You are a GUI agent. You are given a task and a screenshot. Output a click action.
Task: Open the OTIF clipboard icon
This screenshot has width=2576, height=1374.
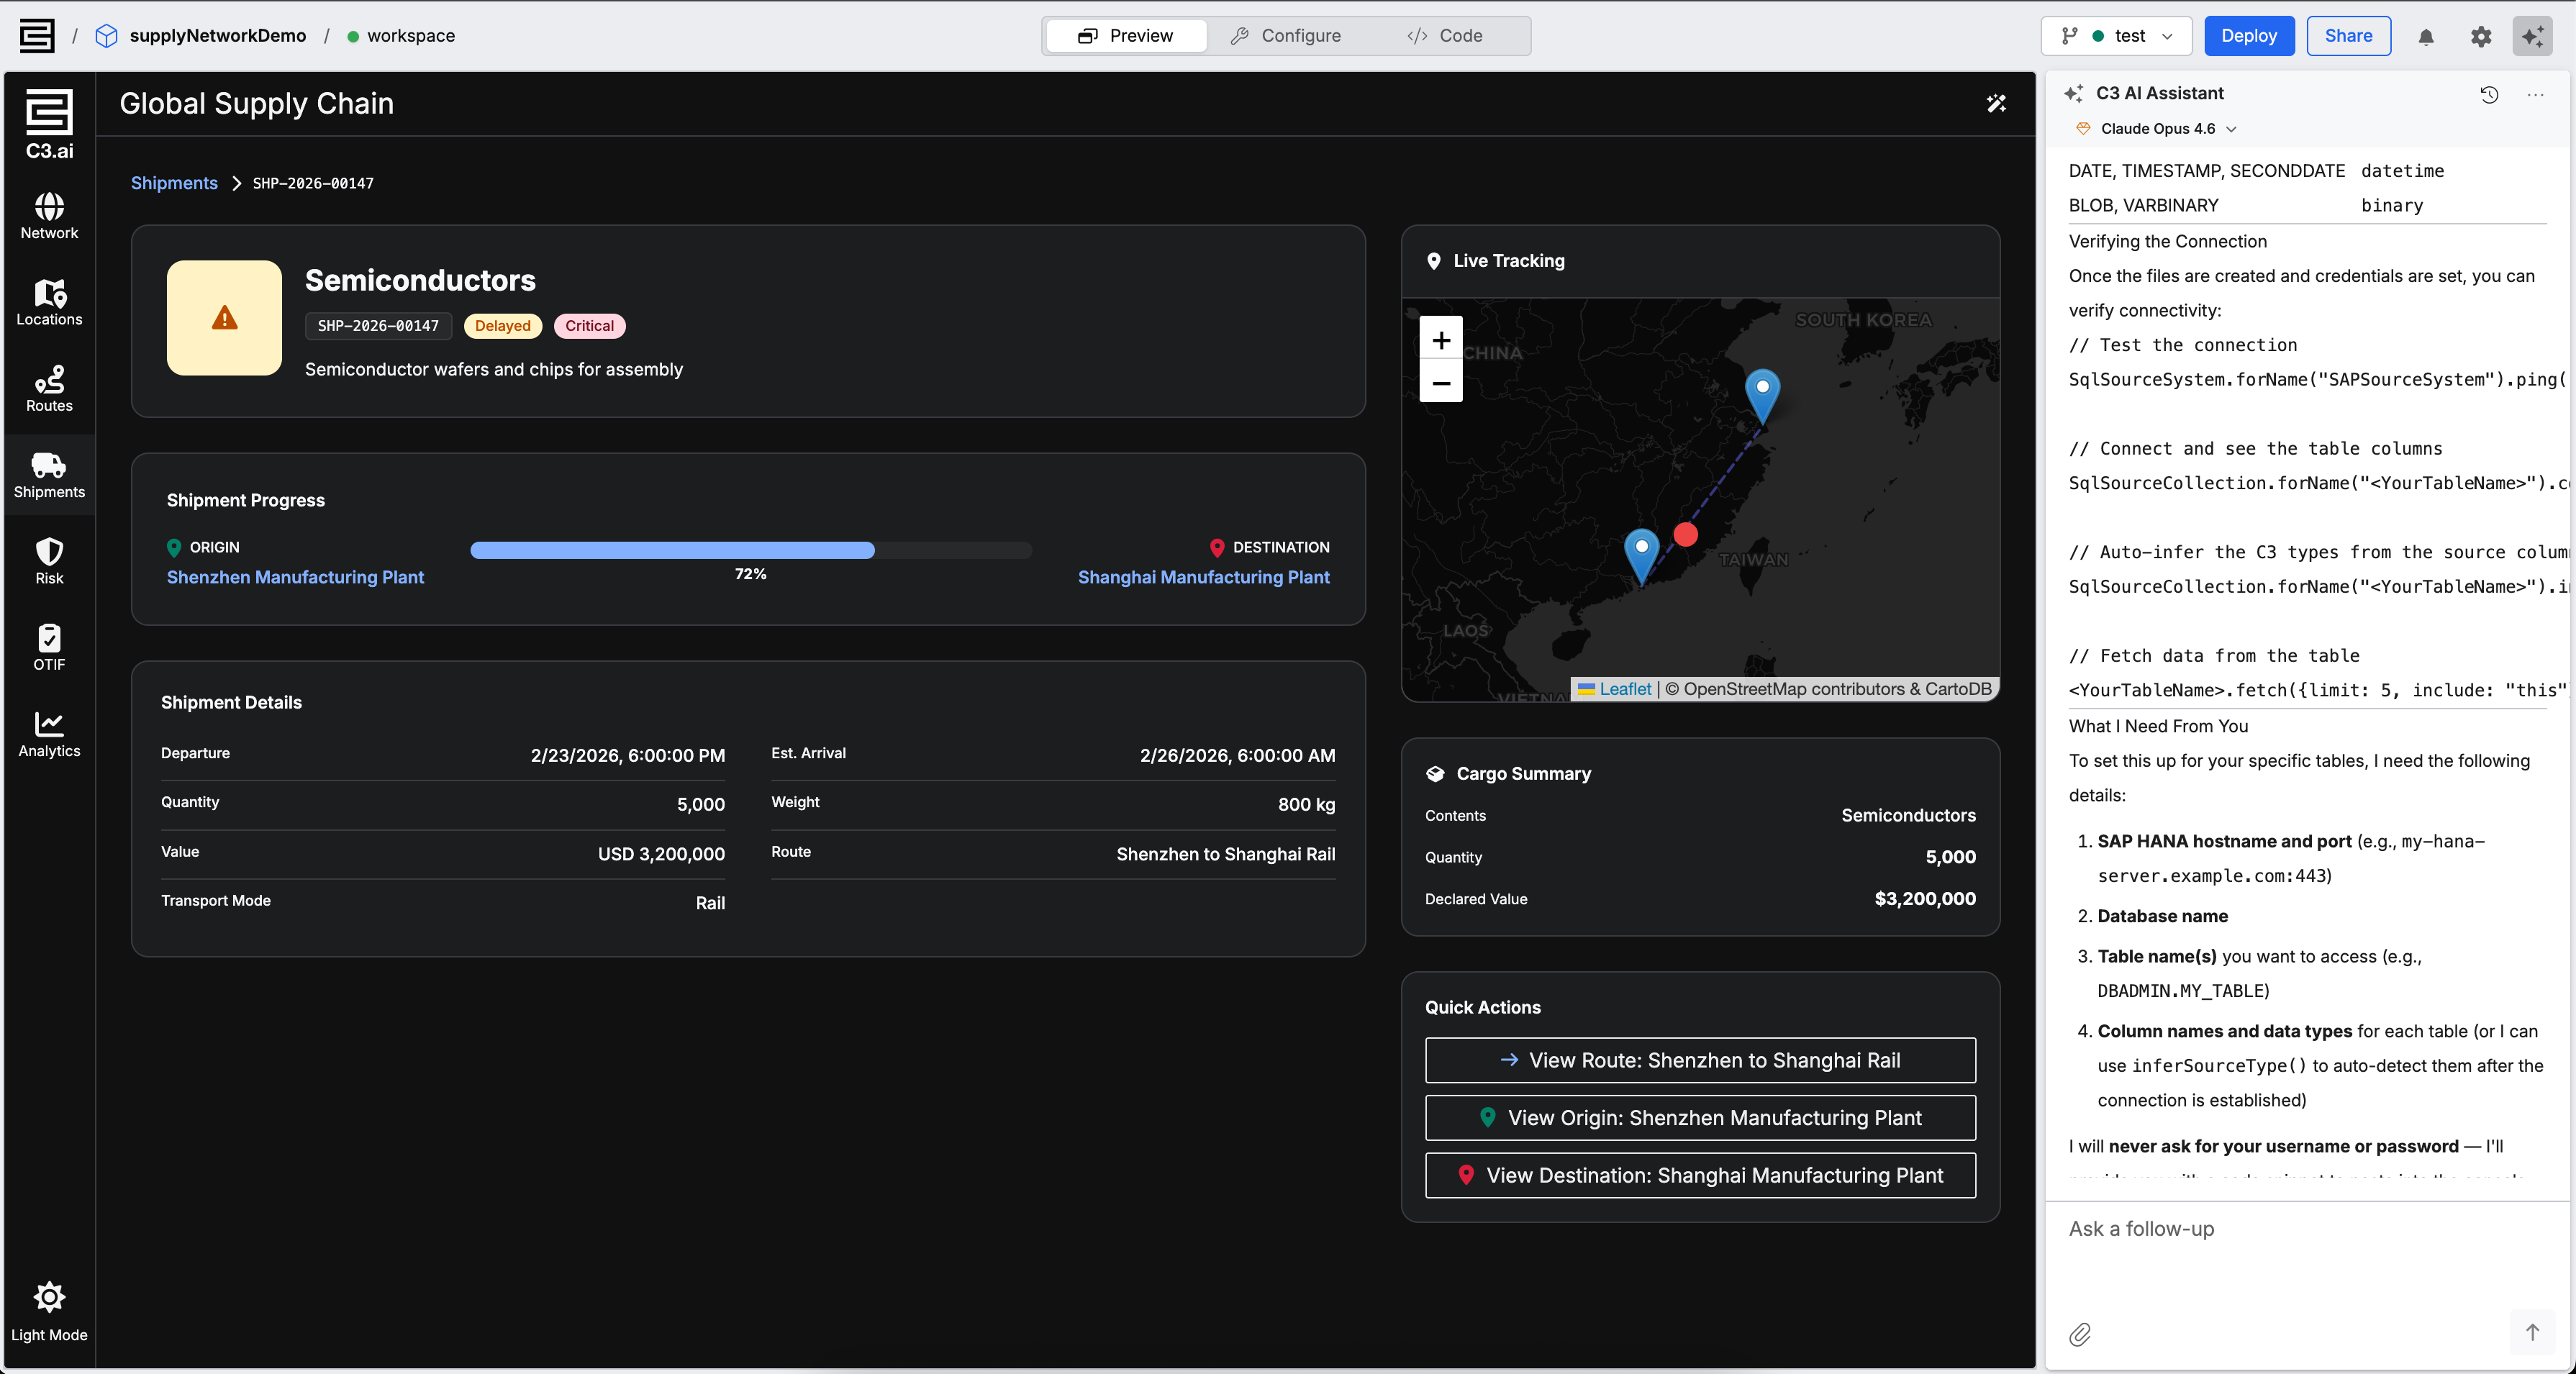tap(49, 647)
